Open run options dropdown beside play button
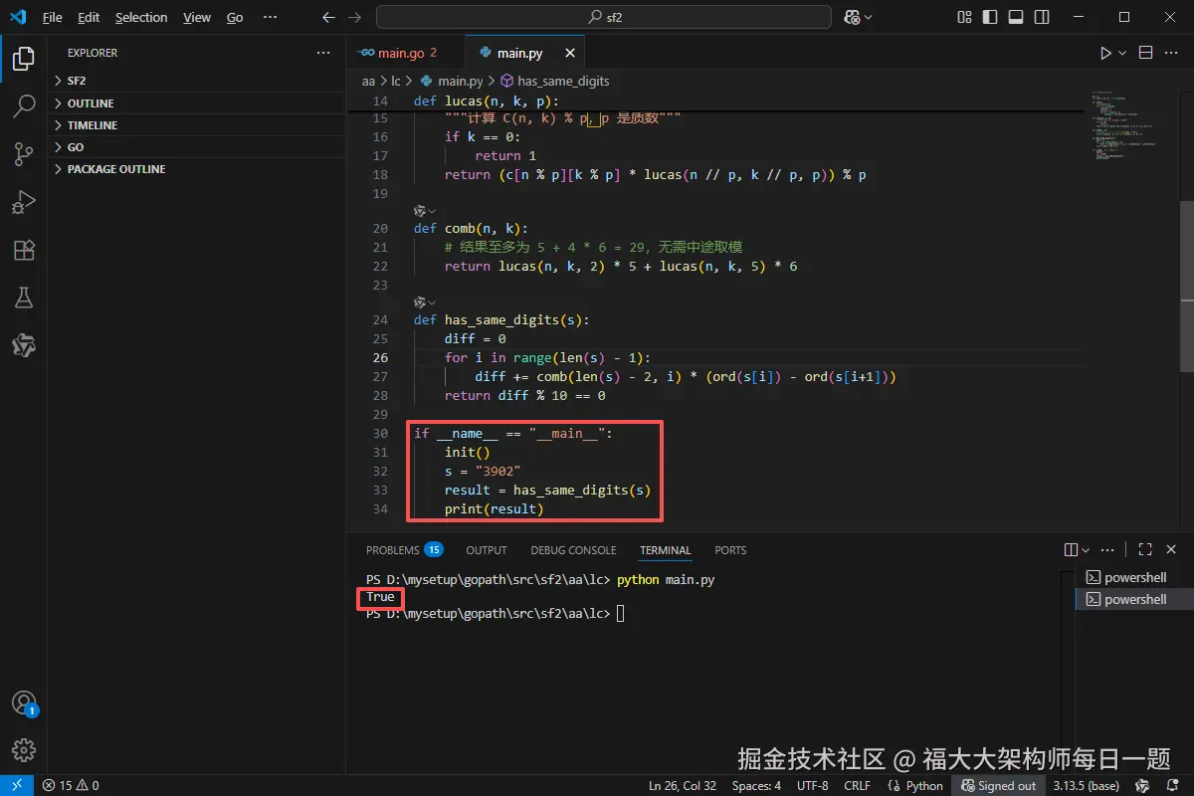The width and height of the screenshot is (1194, 796). [x=1122, y=53]
